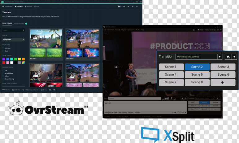239x143 pixels.
Task: Open the Broadcast menu in XSplit
Action: coord(111,30)
